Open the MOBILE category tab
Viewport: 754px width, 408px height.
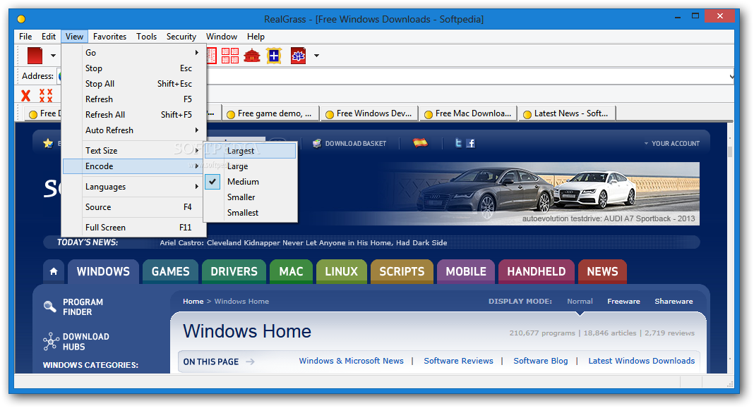pyautogui.click(x=466, y=272)
